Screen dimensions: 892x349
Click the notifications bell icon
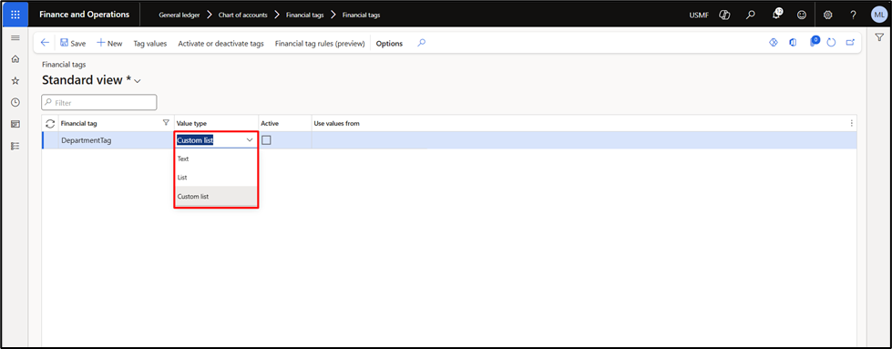click(776, 15)
